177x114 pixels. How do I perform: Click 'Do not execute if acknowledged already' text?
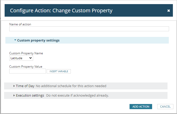pos(77,96)
